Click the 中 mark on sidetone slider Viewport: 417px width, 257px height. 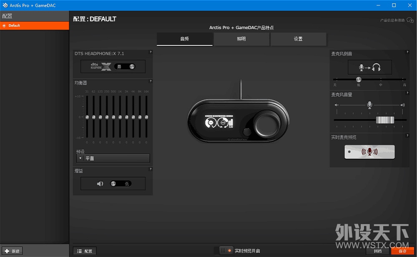[381, 85]
